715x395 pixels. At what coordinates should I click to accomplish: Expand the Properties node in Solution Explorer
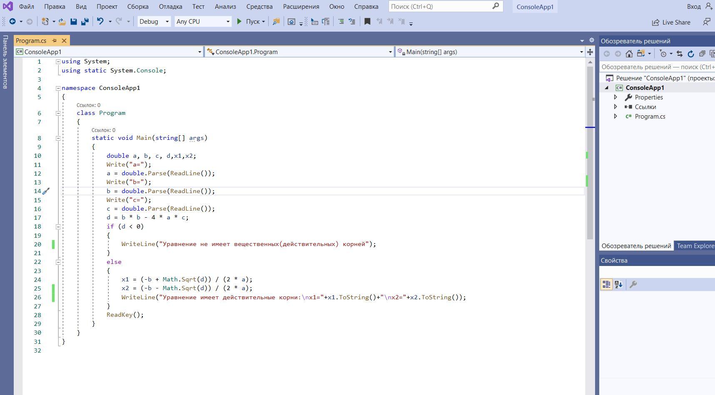click(615, 97)
